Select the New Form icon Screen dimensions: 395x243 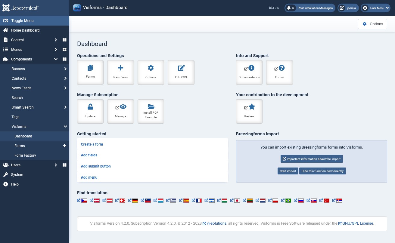120,72
